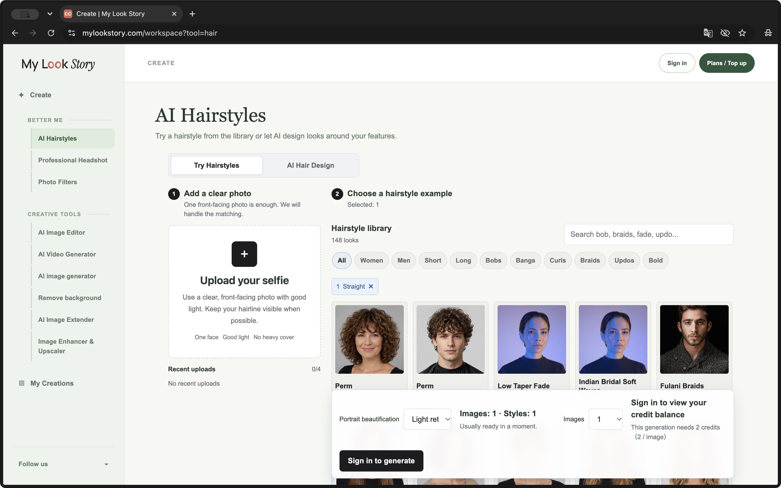Open AI Video Generator tool
Viewport: 781px width, 488px height.
(x=73, y=254)
